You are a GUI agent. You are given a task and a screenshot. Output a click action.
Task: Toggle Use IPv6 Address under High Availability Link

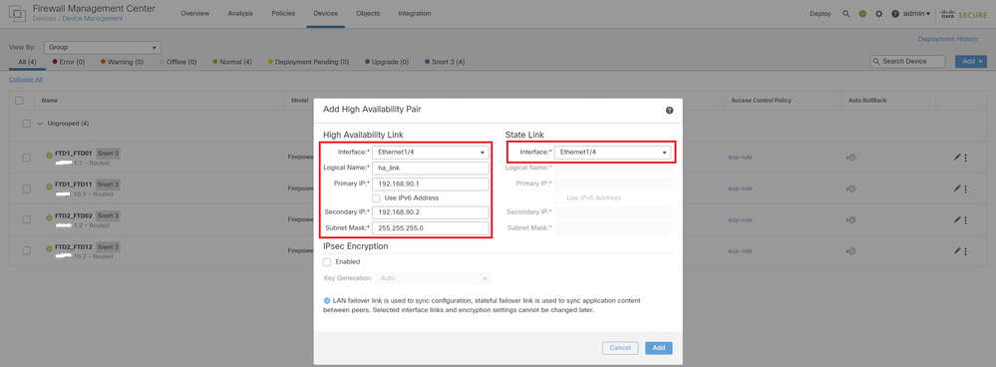point(376,198)
